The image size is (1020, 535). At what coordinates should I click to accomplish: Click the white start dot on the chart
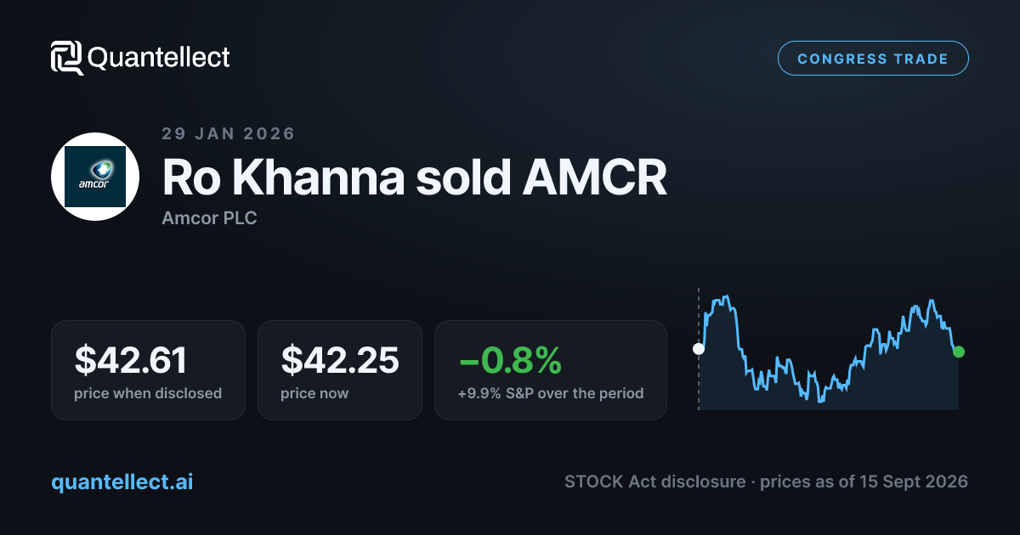[x=699, y=348]
